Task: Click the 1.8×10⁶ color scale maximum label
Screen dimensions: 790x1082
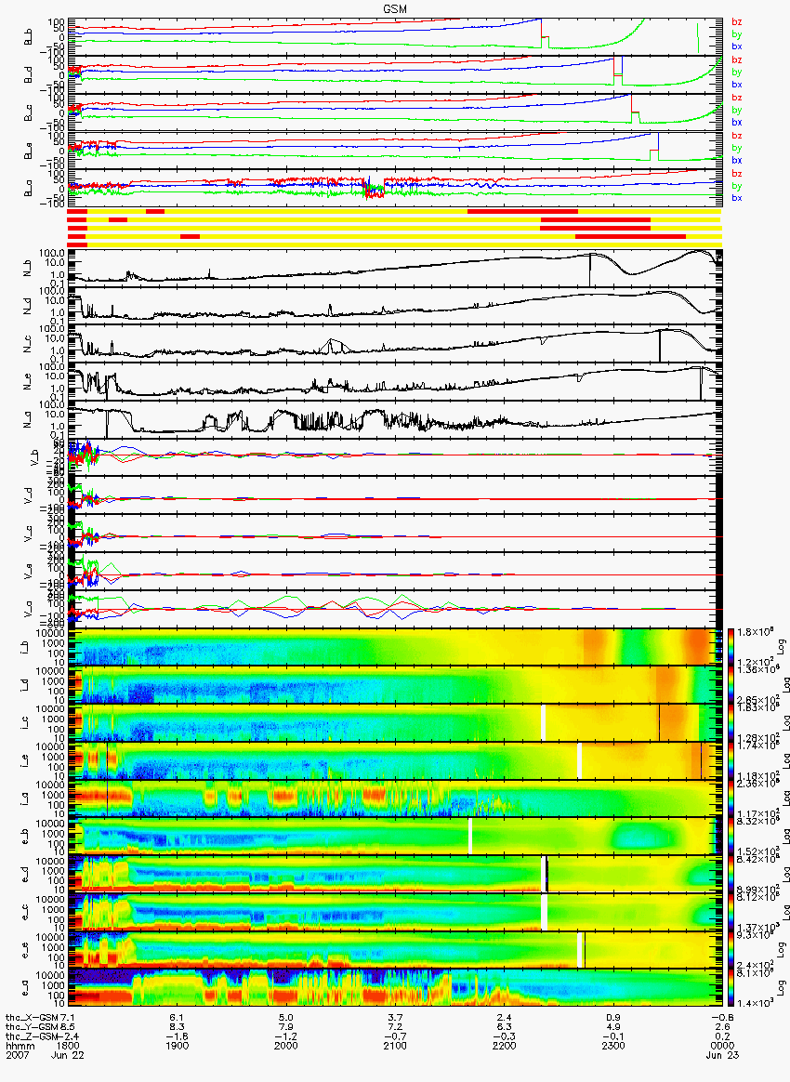Action: [x=756, y=632]
